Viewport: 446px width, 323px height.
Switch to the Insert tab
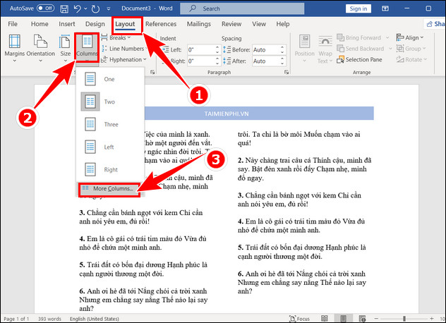tap(67, 24)
